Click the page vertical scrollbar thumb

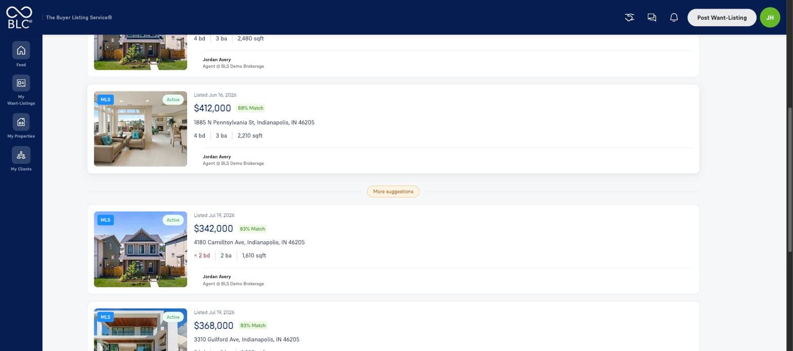point(790,180)
